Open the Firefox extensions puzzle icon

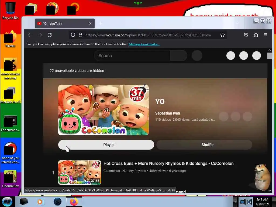click(256, 35)
